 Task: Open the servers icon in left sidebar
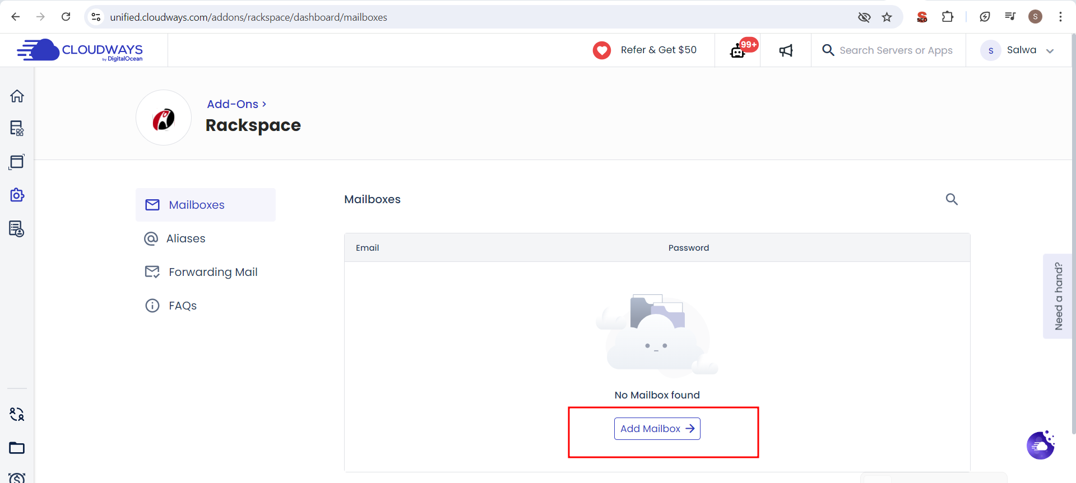[17, 128]
